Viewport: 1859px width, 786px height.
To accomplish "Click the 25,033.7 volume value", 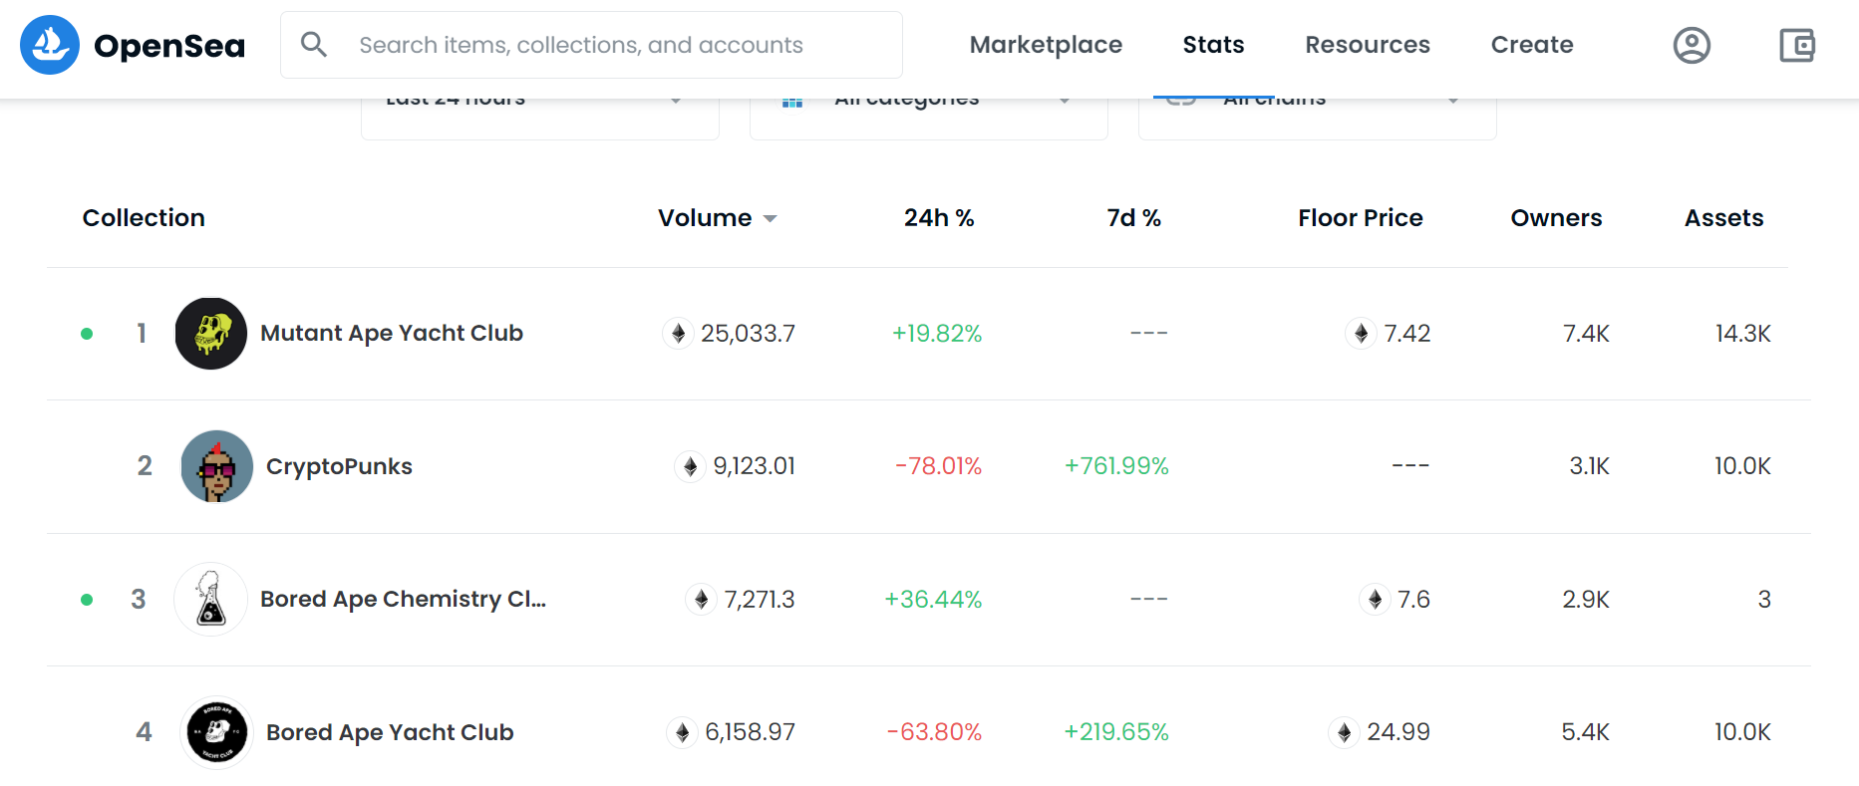I will (x=748, y=334).
